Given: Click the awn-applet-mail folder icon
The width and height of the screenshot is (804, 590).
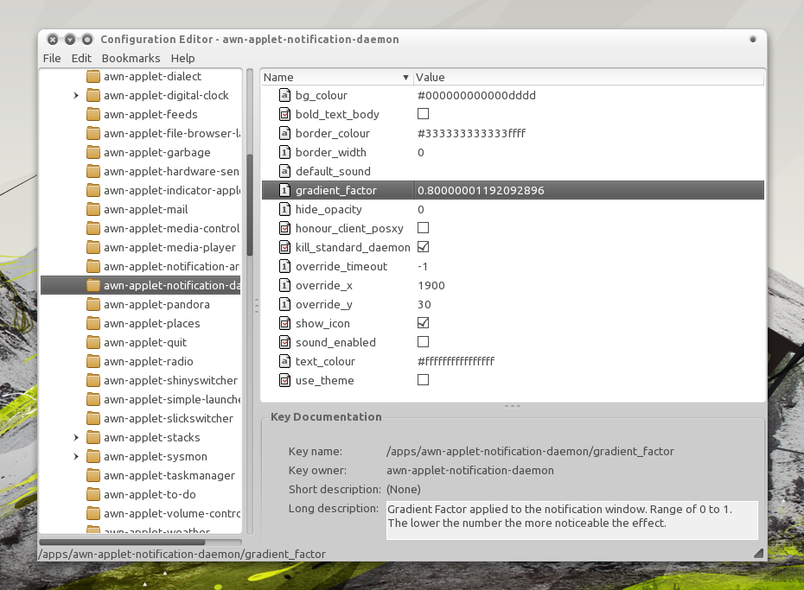Looking at the screenshot, I should tap(93, 209).
